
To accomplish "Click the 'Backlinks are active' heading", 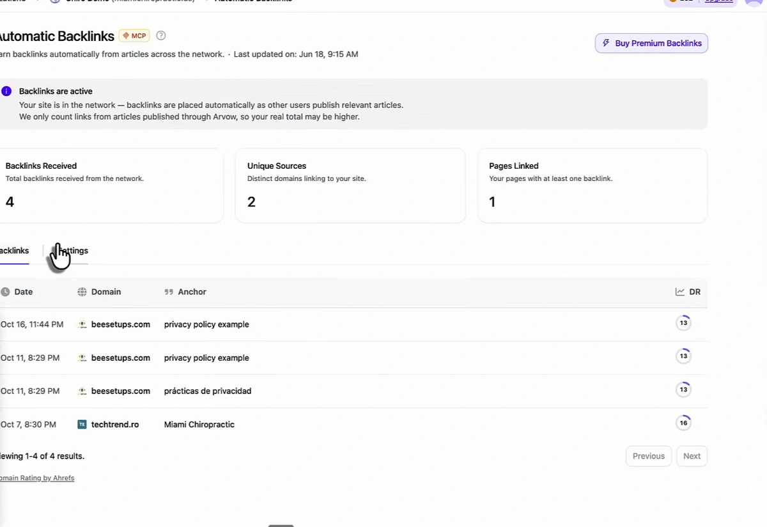I will point(56,91).
